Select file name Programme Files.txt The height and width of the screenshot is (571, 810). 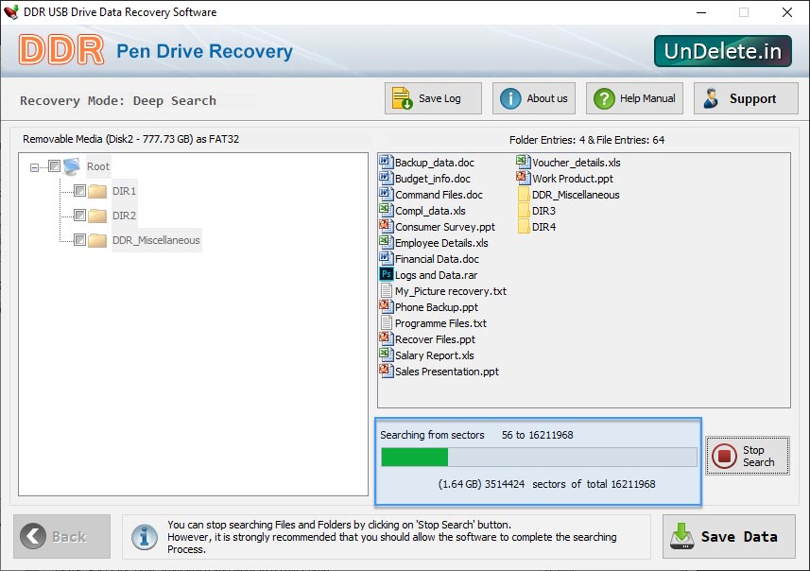coord(440,323)
